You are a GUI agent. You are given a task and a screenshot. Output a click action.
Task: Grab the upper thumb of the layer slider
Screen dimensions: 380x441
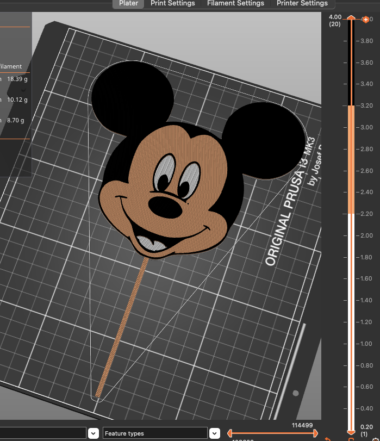coord(351,18)
